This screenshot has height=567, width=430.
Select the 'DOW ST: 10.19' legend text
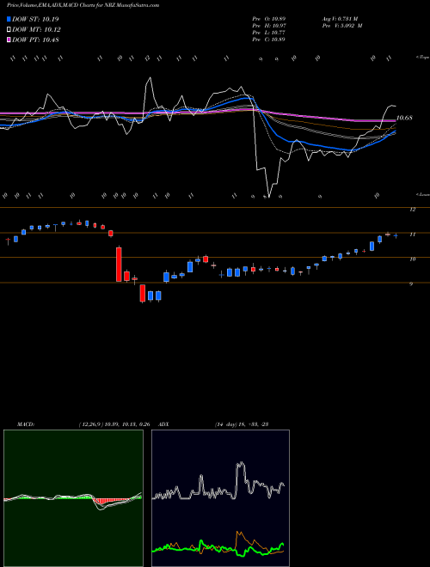35,19
